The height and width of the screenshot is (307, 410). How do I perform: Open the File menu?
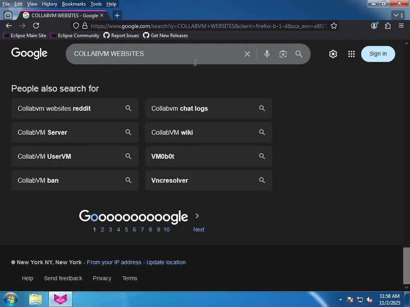tap(6, 4)
